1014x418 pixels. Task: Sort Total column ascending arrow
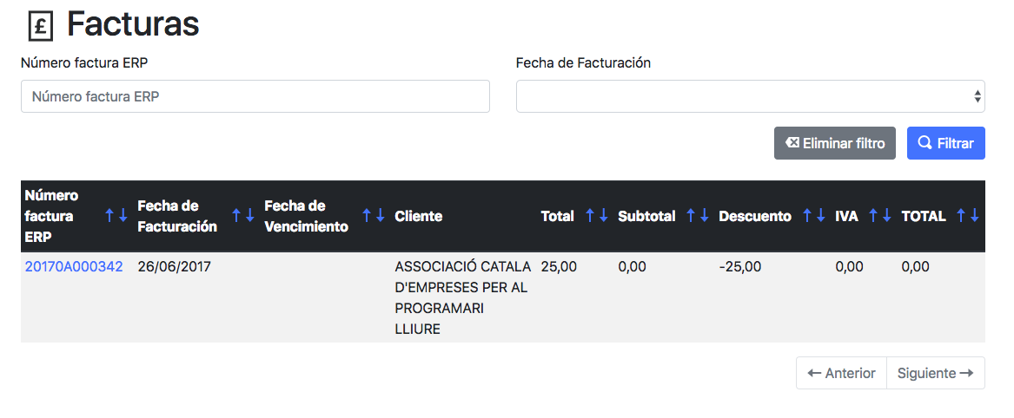pos(590,216)
